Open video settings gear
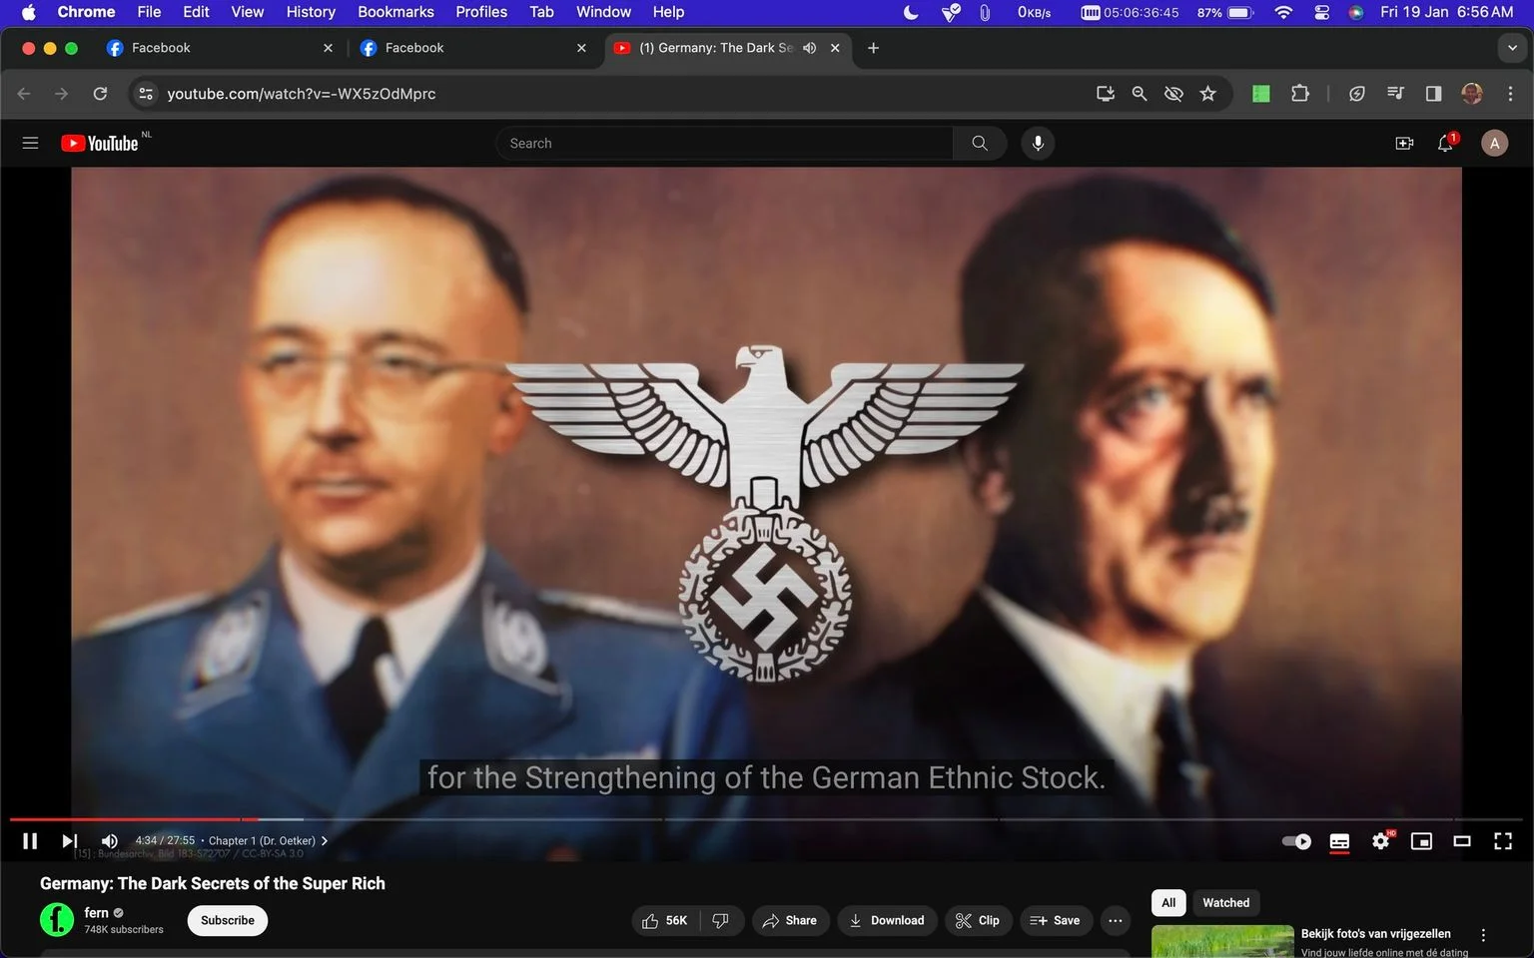The image size is (1534, 958). tap(1380, 841)
